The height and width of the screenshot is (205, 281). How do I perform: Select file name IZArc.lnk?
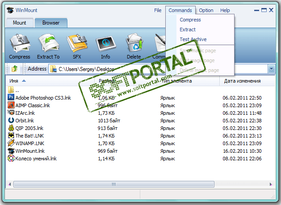[x=25, y=113]
